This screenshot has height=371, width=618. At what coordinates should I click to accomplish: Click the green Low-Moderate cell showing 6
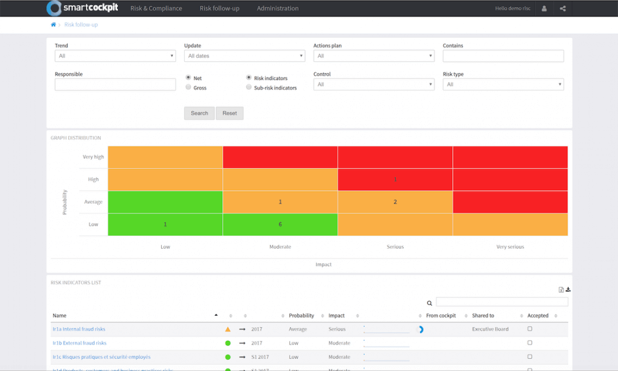pyautogui.click(x=280, y=225)
